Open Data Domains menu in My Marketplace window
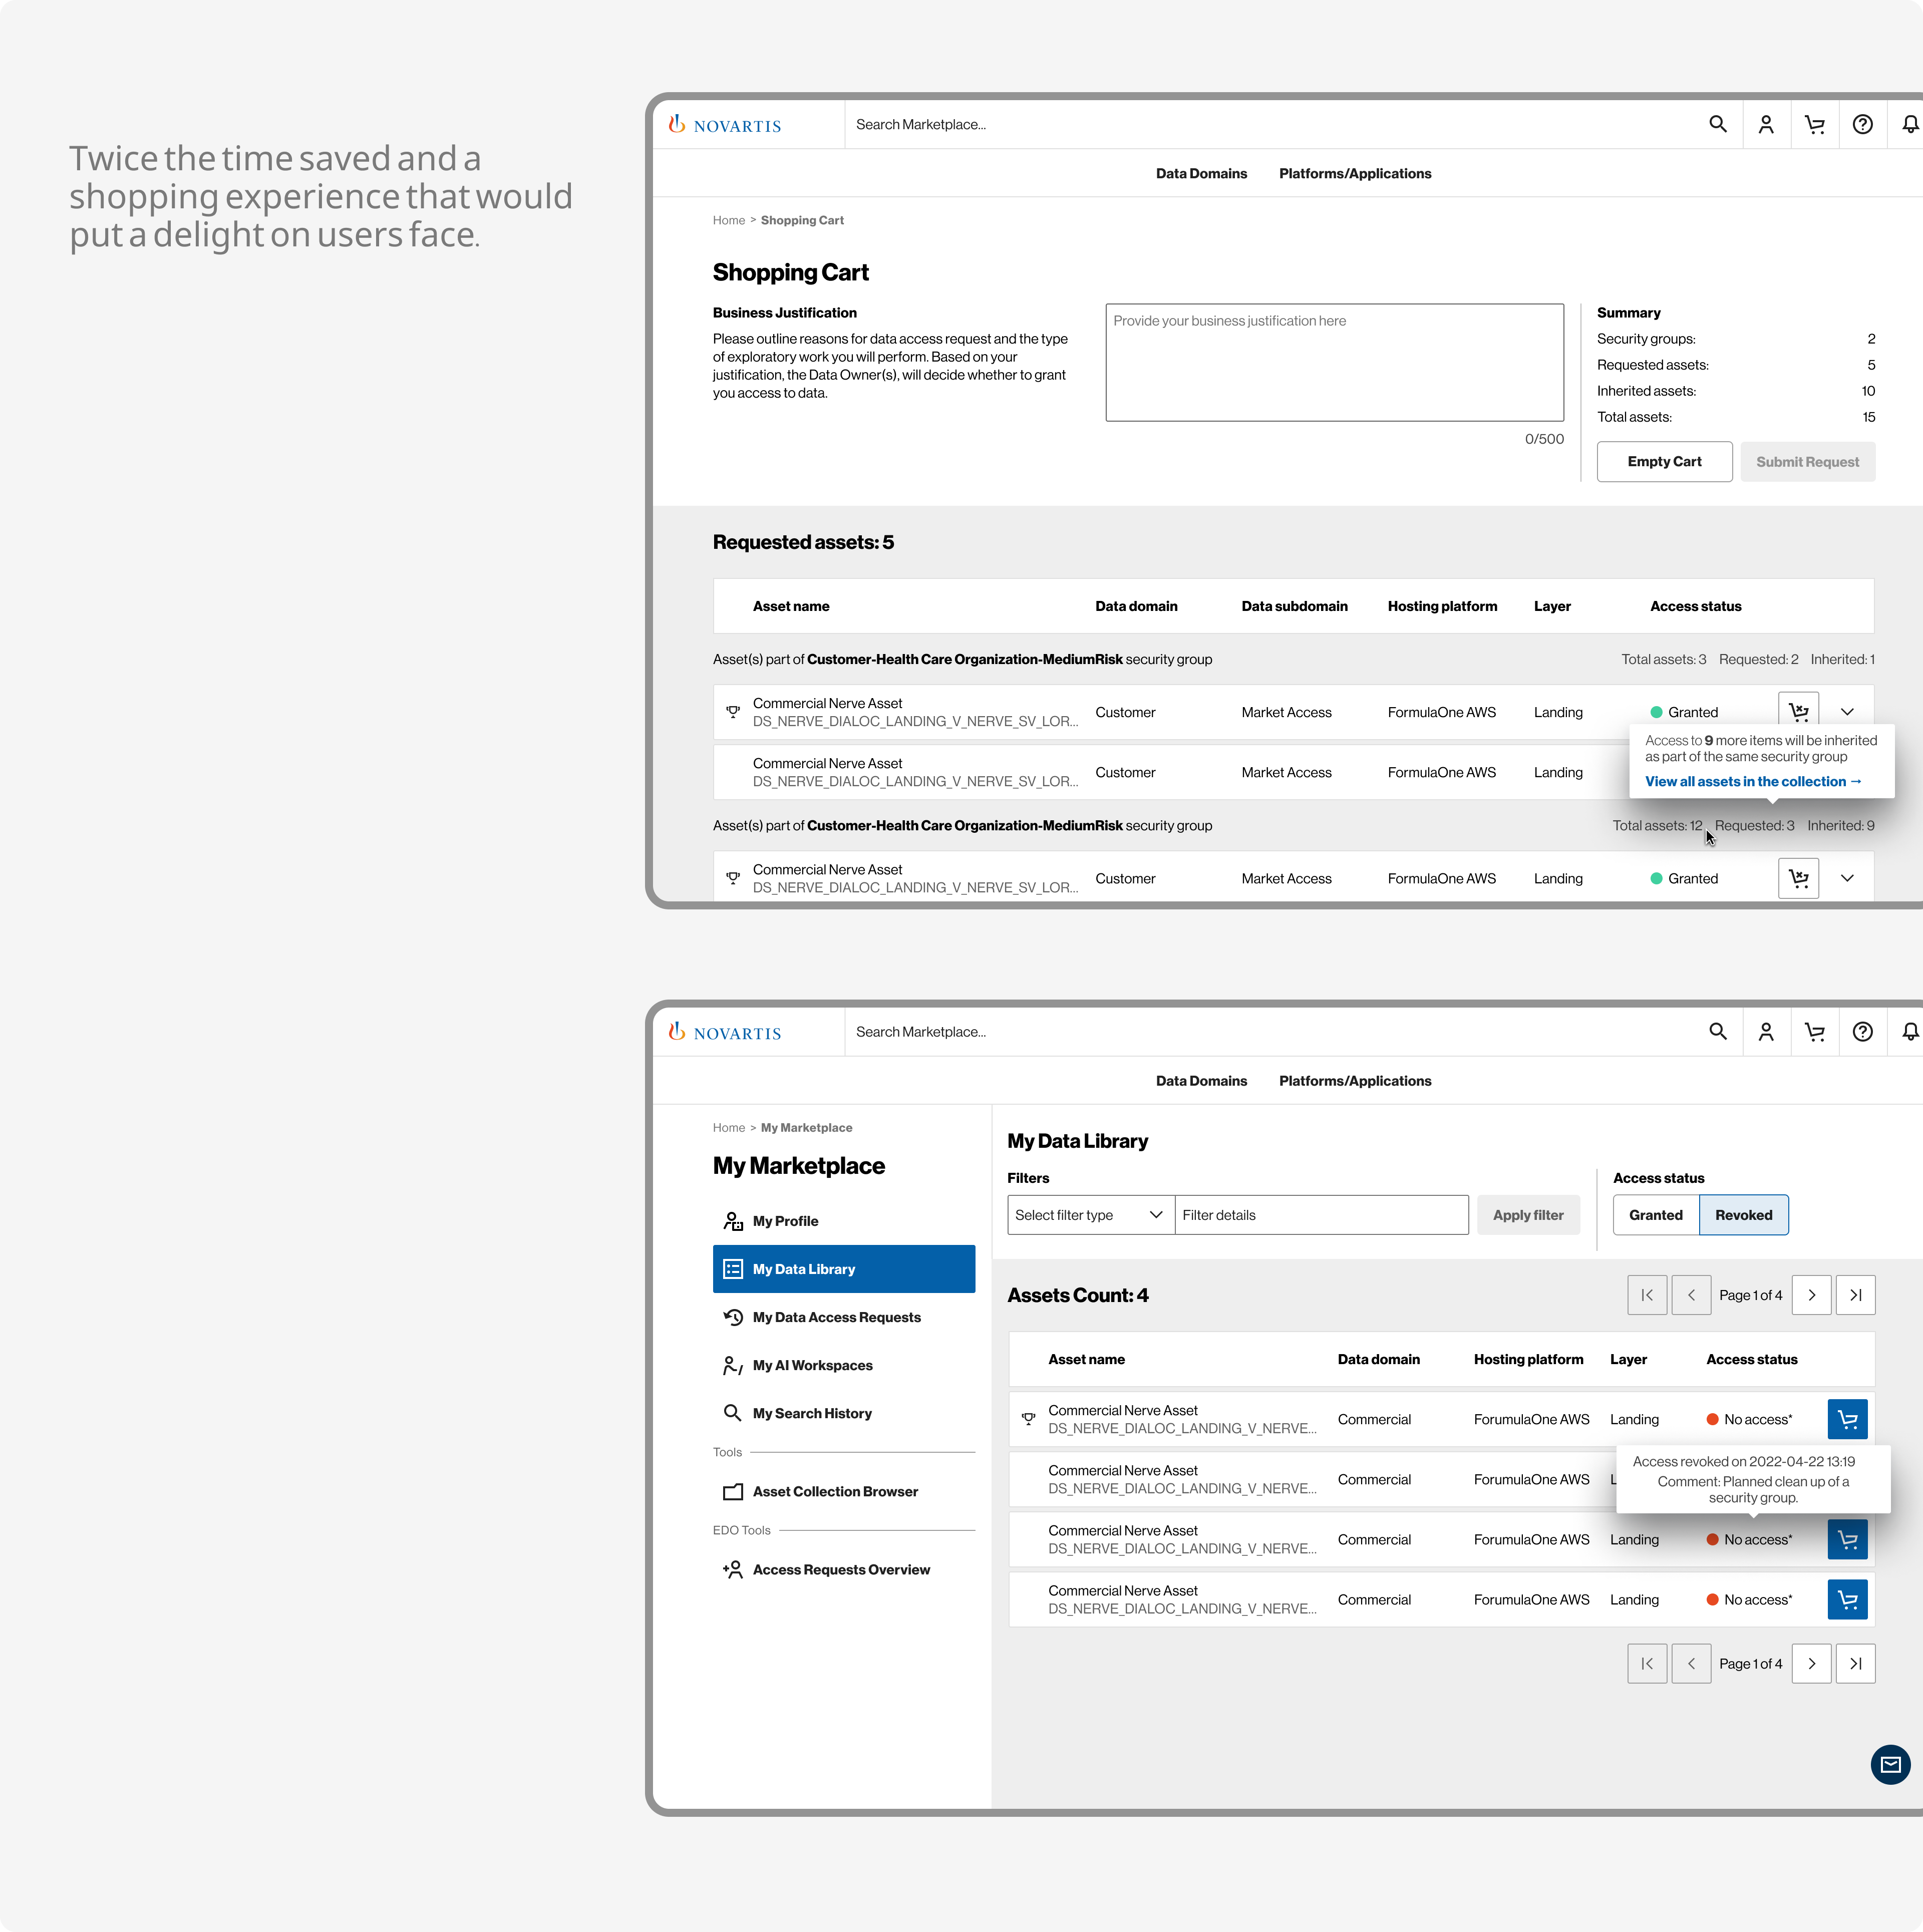1923x1932 pixels. click(1201, 1081)
